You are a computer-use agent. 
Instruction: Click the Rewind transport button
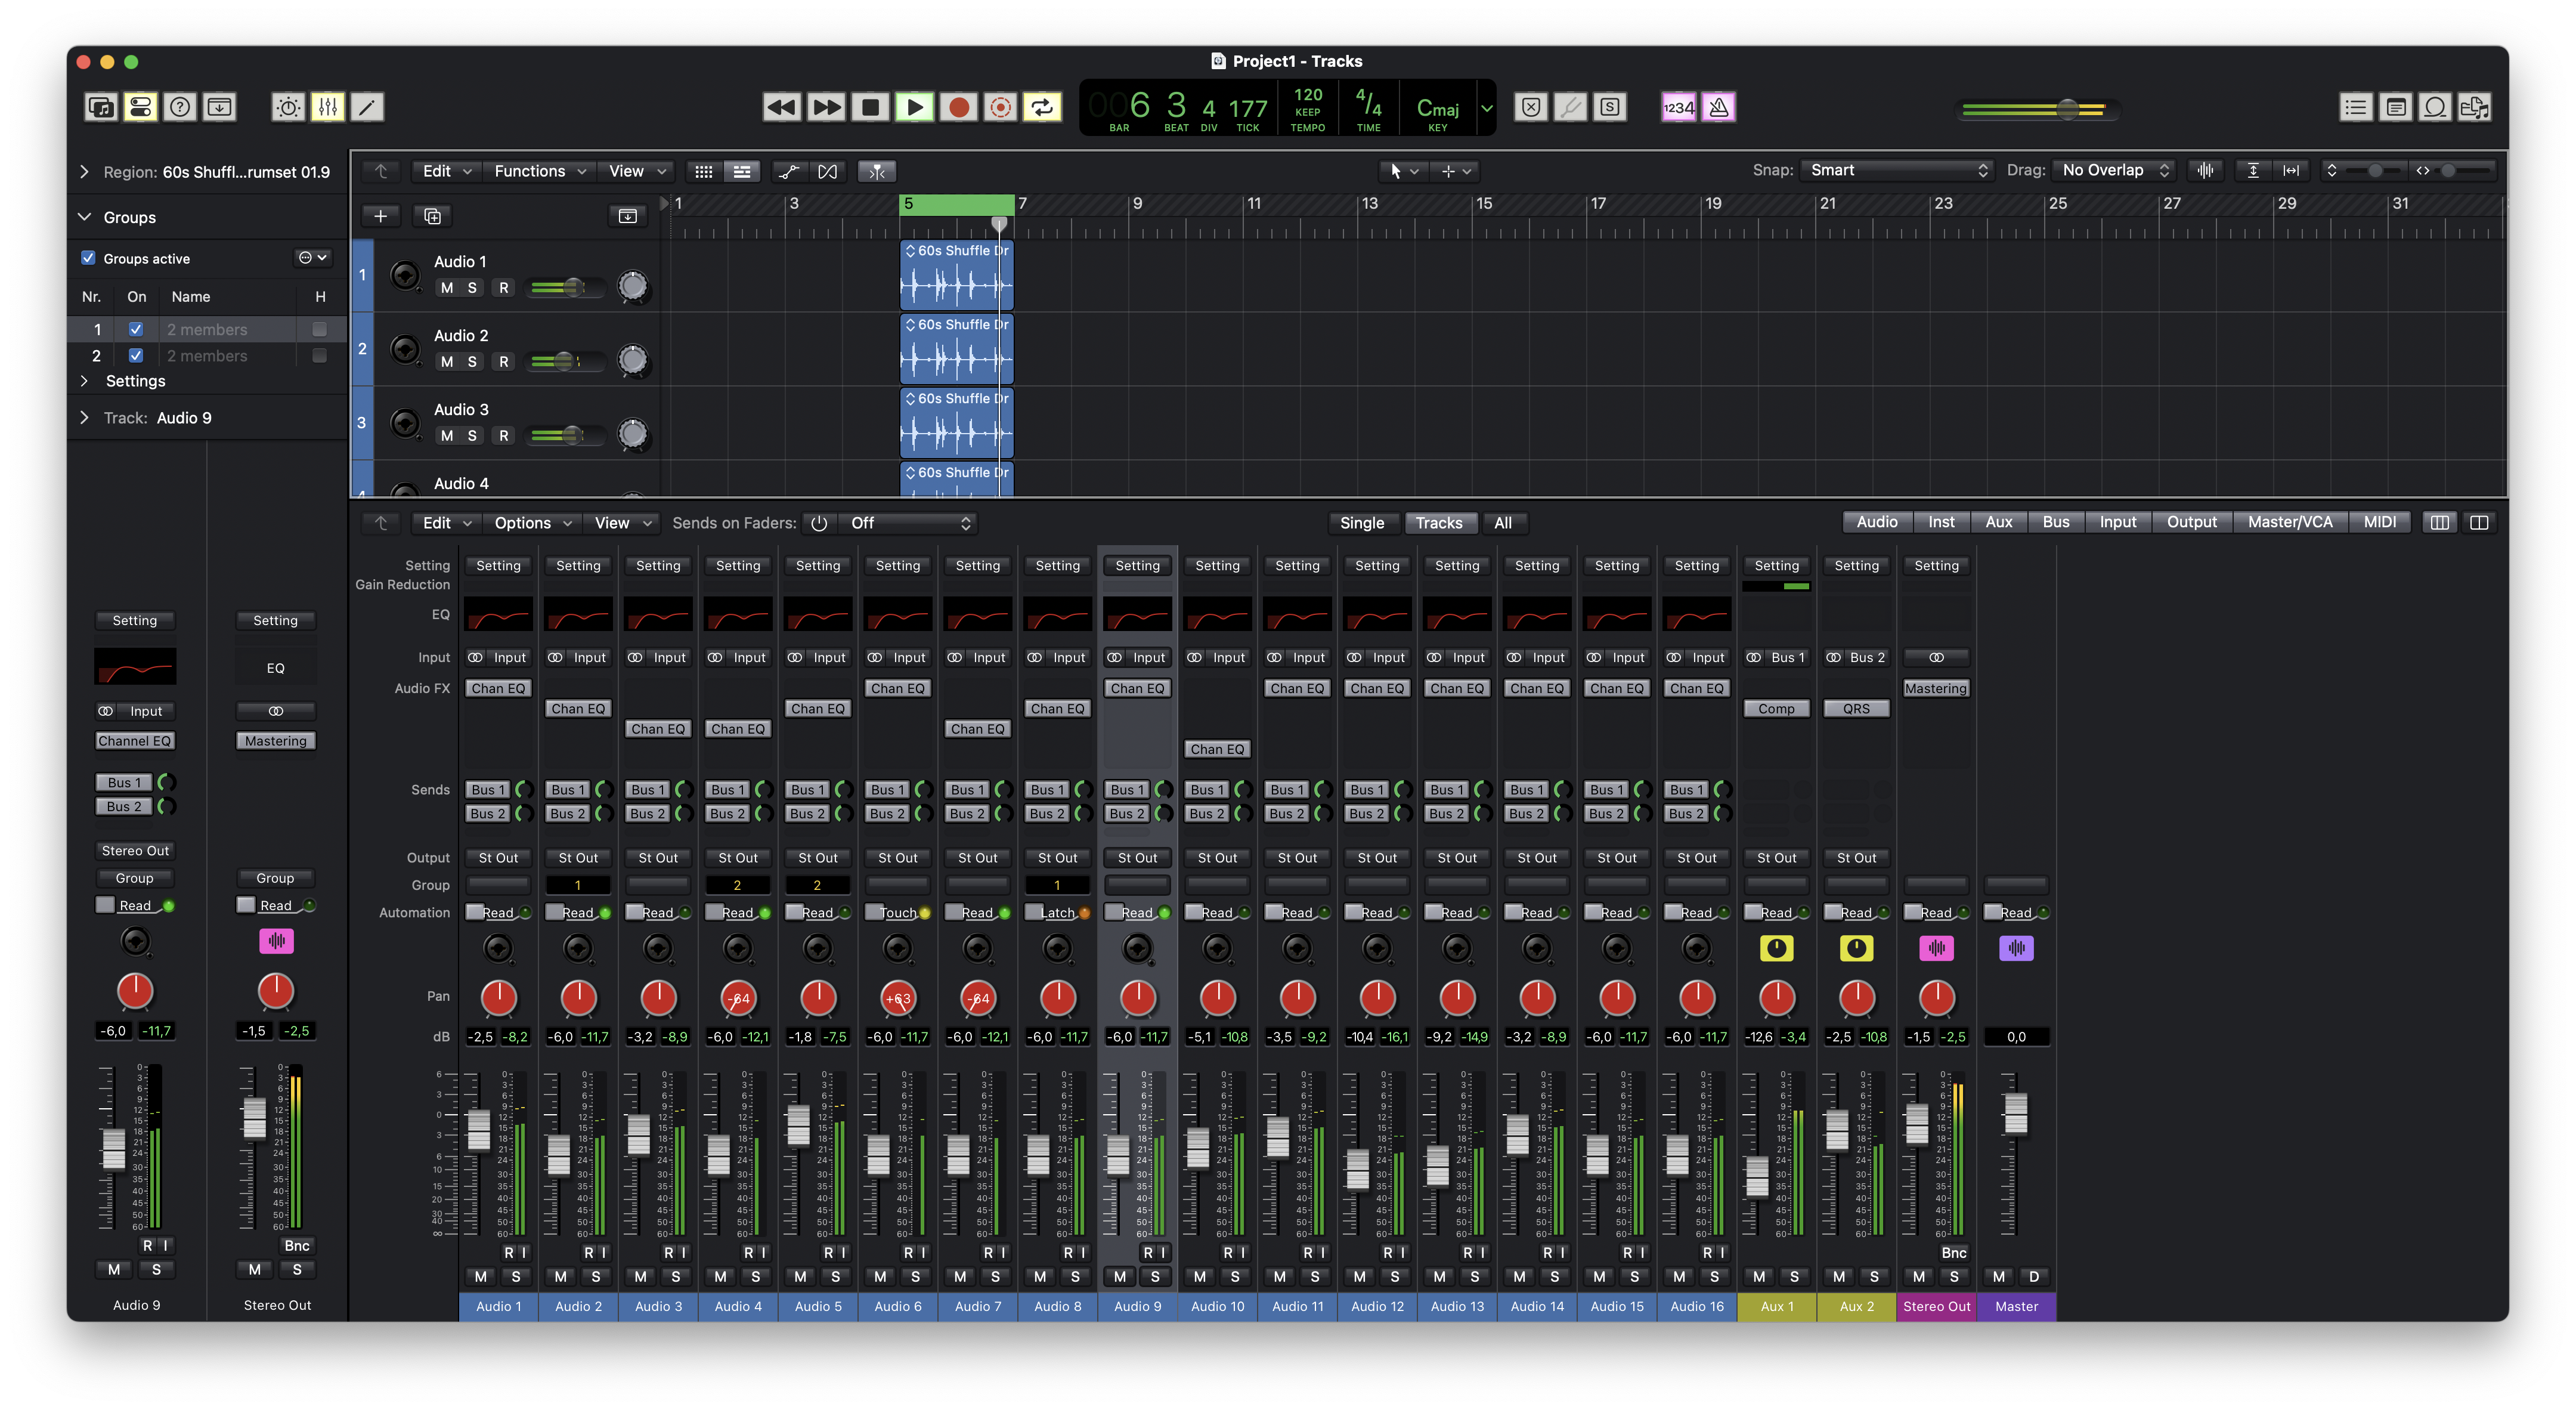pos(781,107)
